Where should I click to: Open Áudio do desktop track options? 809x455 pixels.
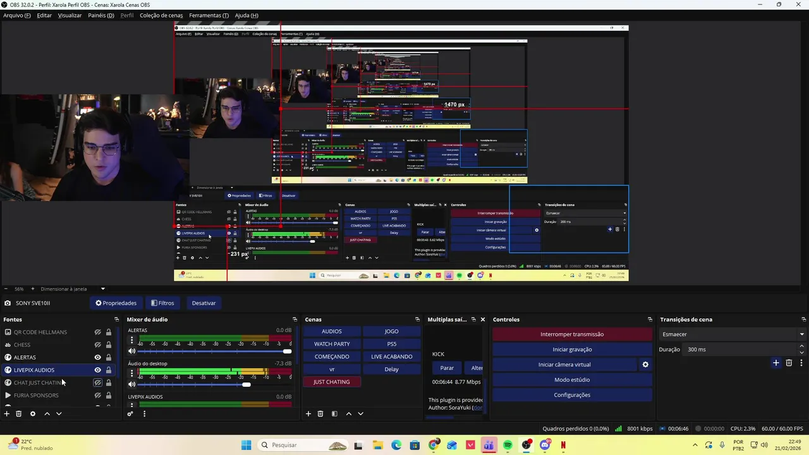131,373
